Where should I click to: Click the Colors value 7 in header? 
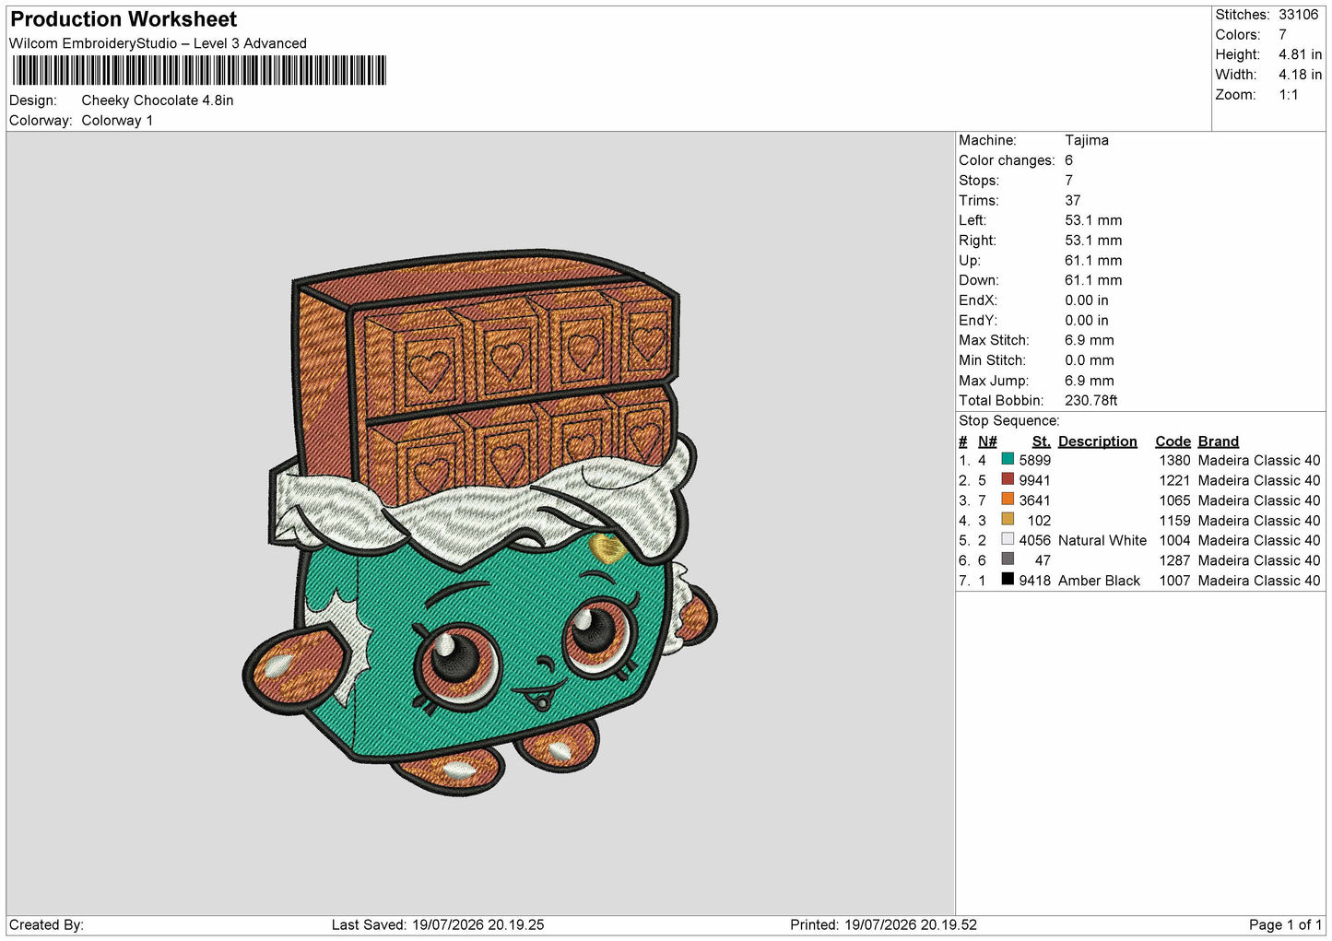1282,35
